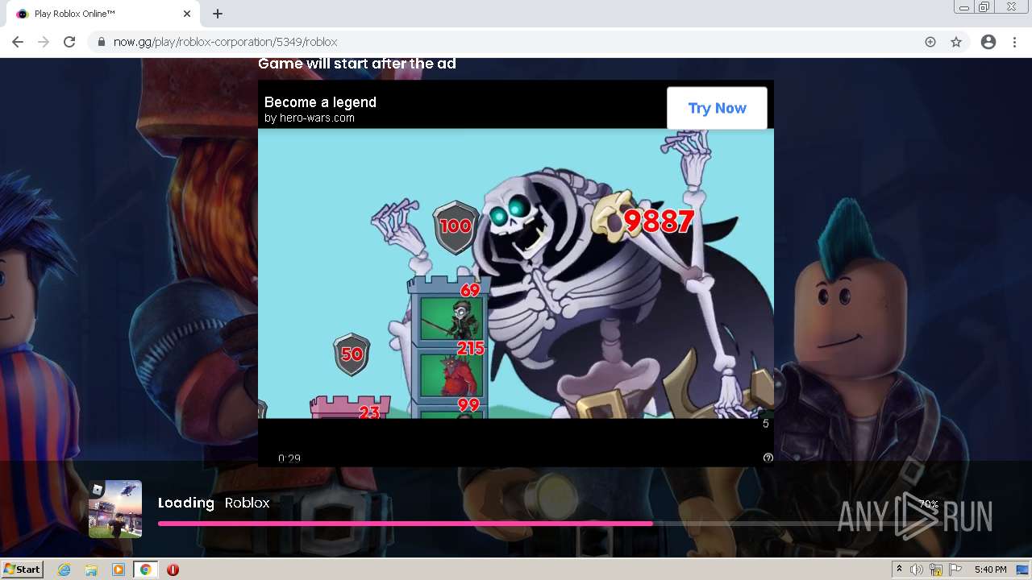Open Windows Explorer folder from taskbar

pos(91,570)
